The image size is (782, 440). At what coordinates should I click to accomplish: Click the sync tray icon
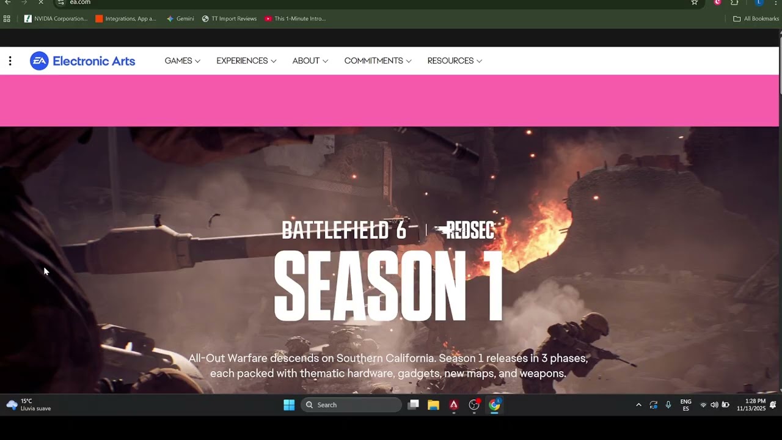(x=653, y=405)
